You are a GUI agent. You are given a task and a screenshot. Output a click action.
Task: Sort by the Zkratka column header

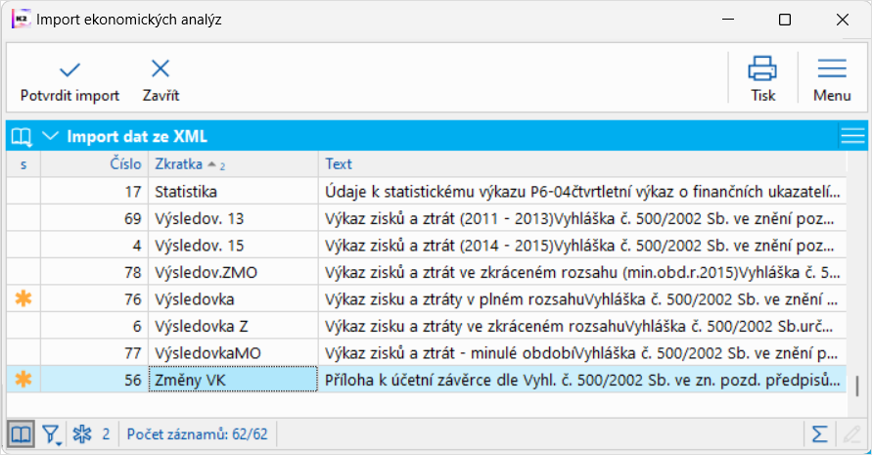tap(185, 164)
